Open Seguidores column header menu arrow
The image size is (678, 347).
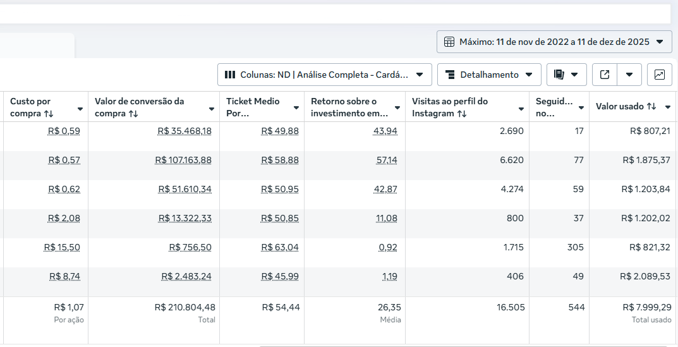581,109
